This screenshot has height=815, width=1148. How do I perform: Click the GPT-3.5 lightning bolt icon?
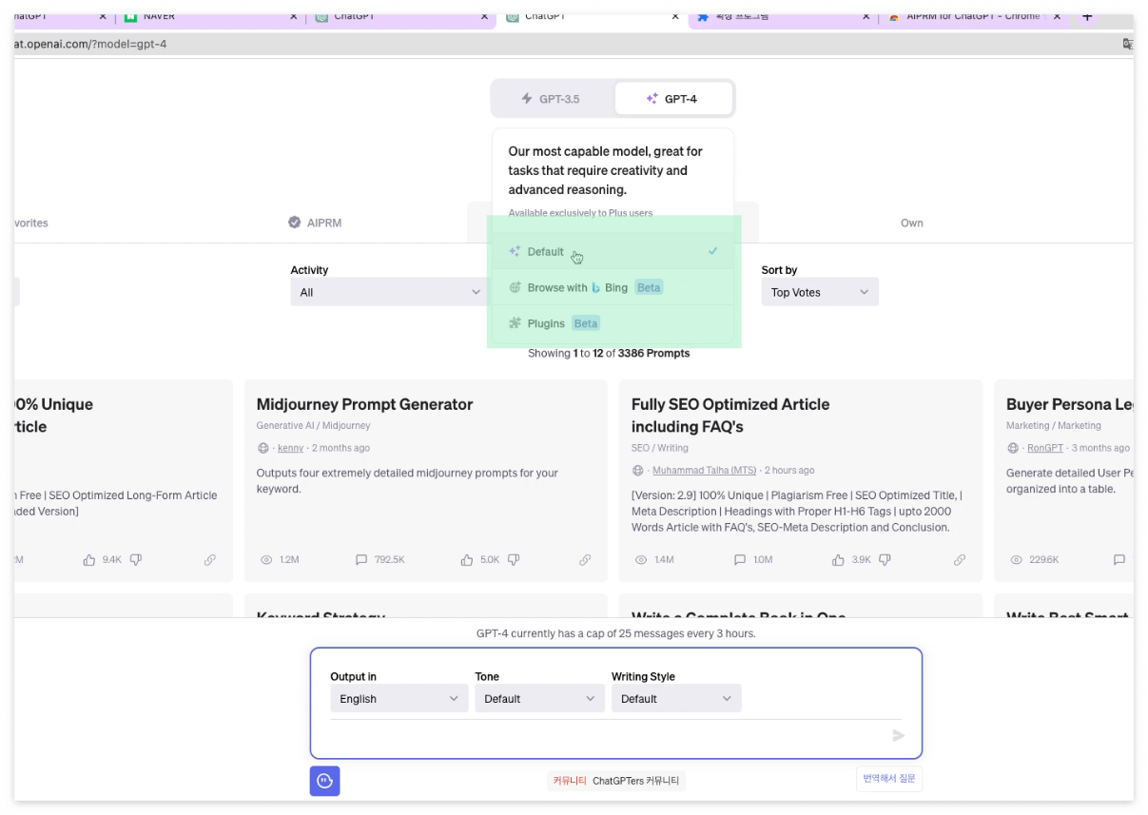(x=527, y=99)
